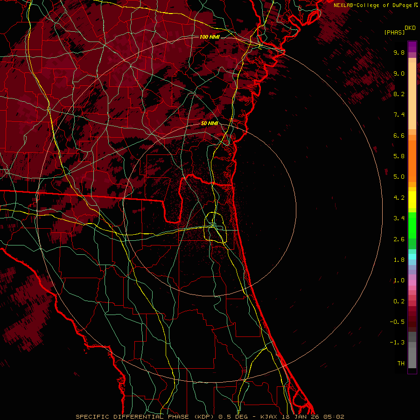Click the [PHAS] legend unit label
420x420 pixels.
[394, 32]
